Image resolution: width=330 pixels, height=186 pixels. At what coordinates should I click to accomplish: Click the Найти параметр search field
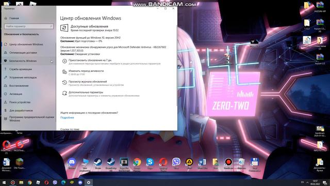[29, 26]
